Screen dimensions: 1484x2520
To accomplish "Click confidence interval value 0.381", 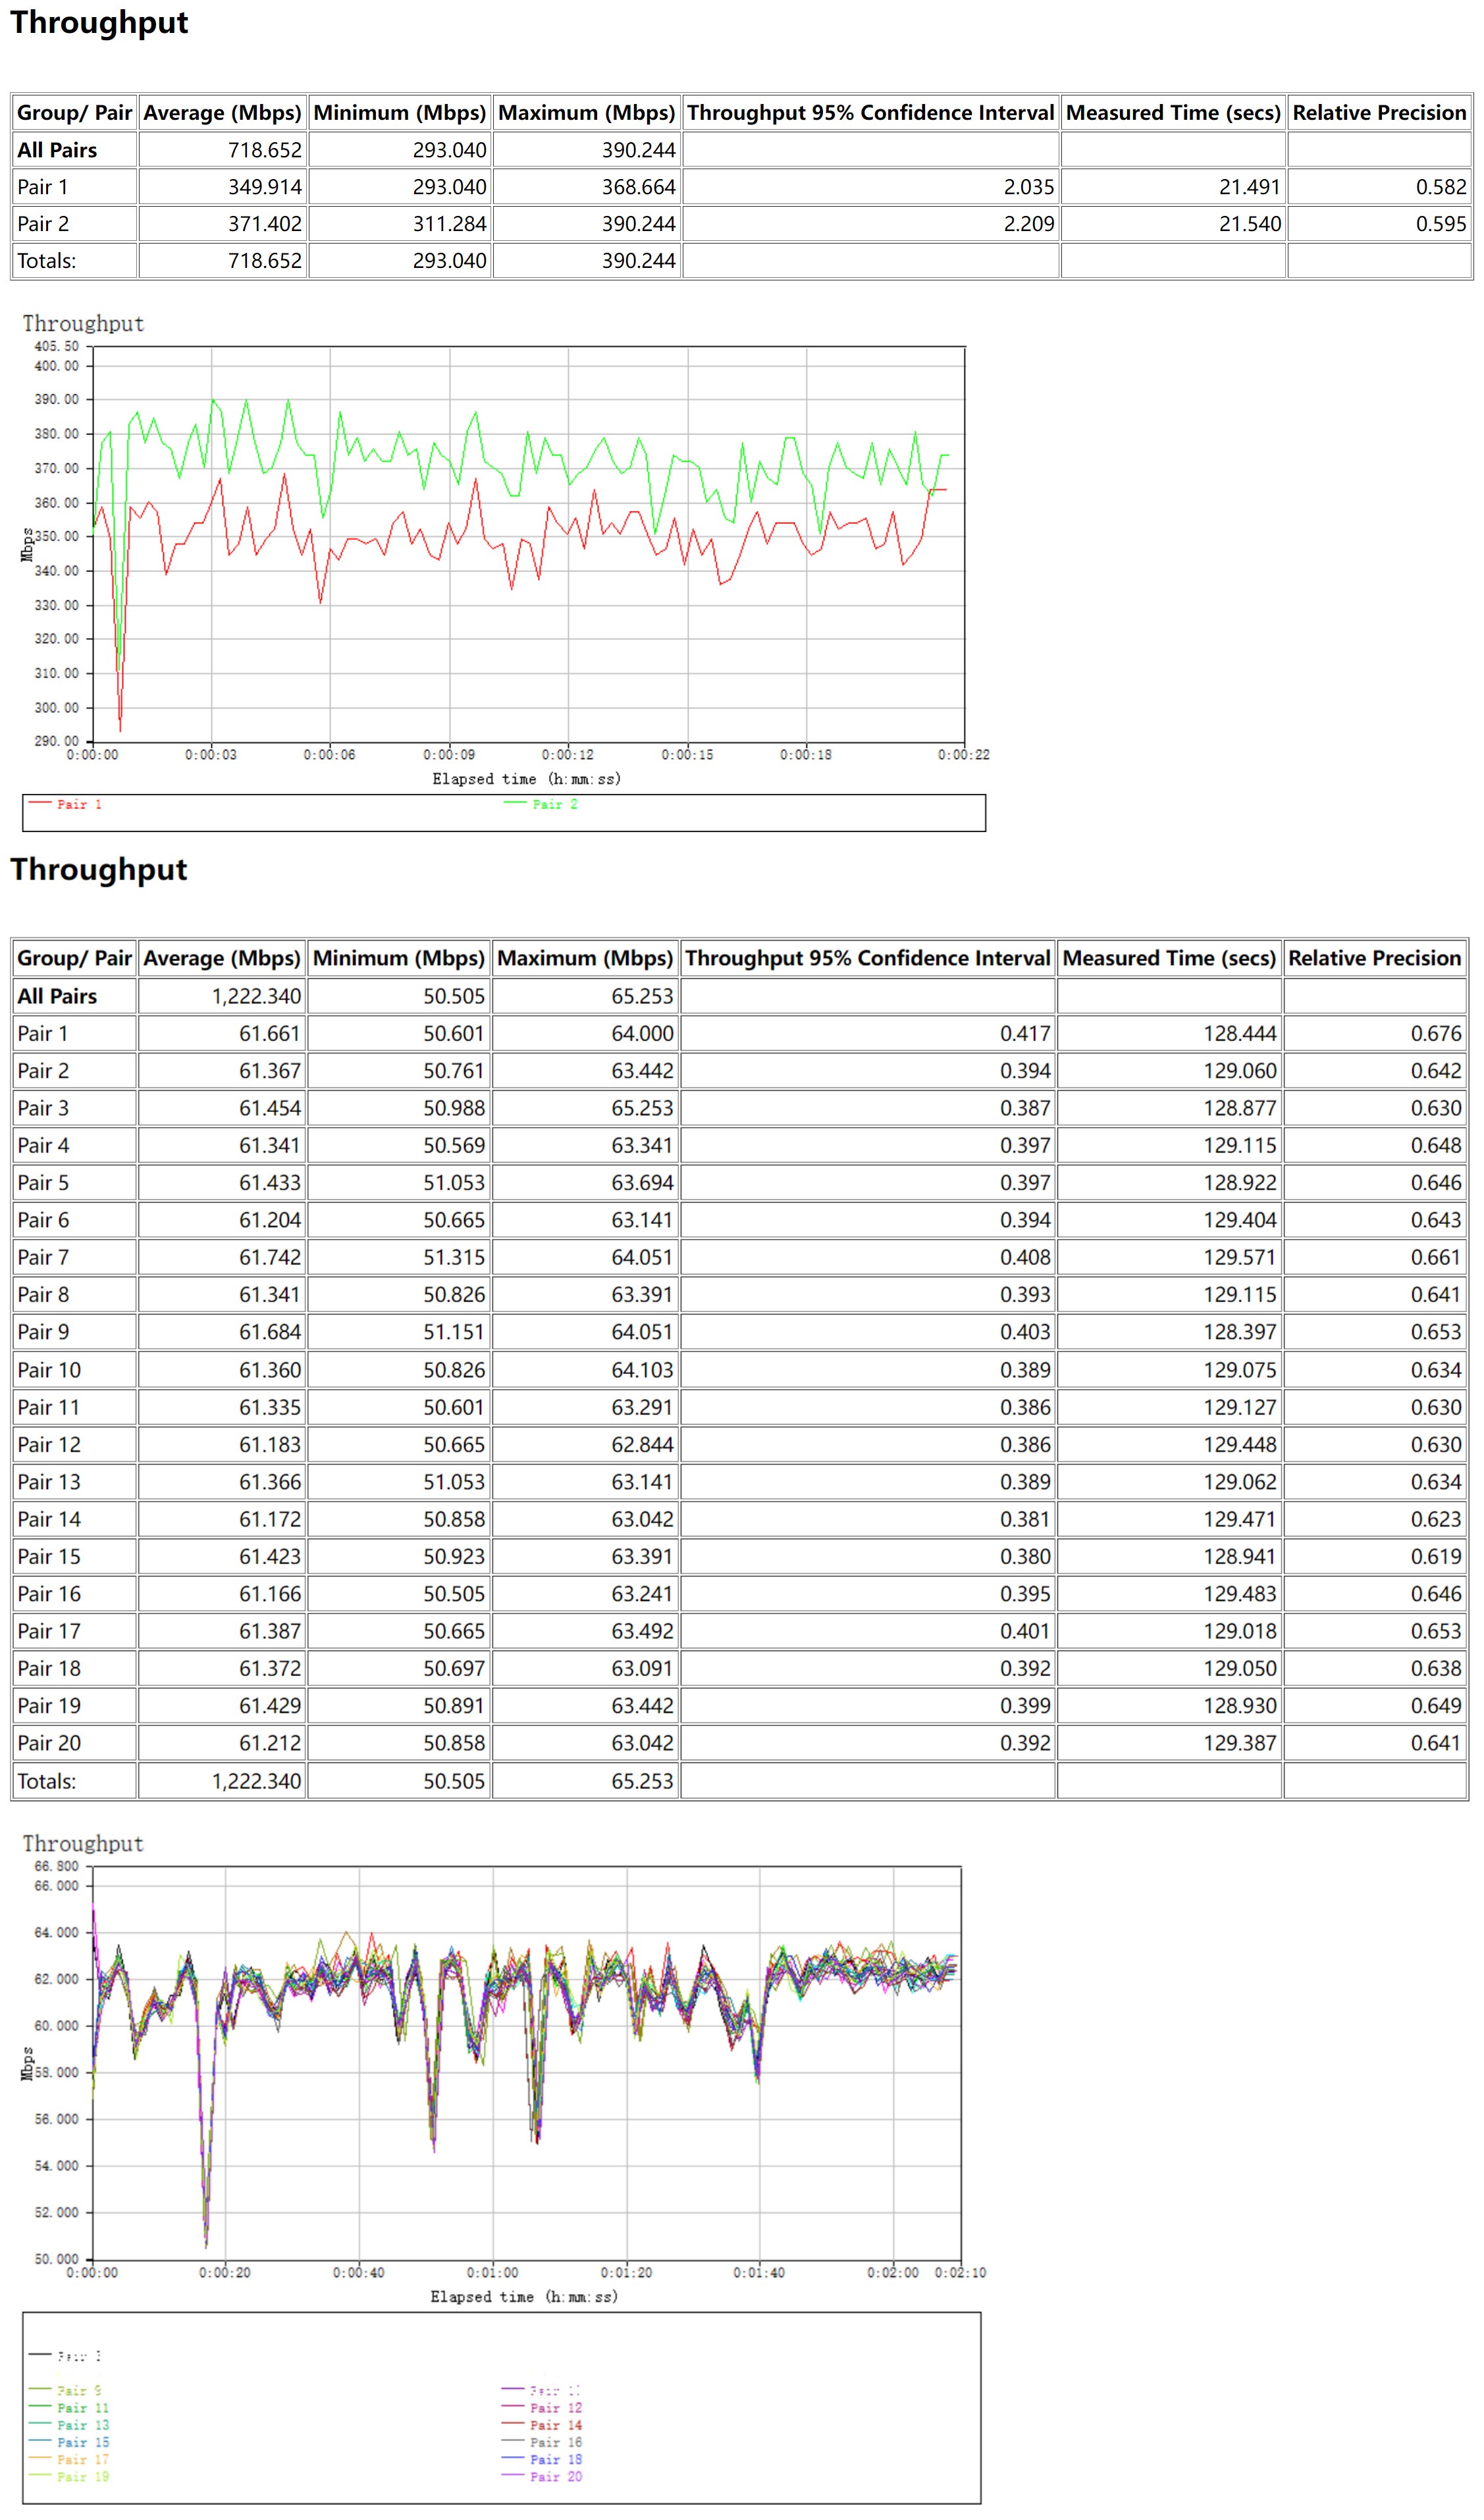I will [1025, 1520].
